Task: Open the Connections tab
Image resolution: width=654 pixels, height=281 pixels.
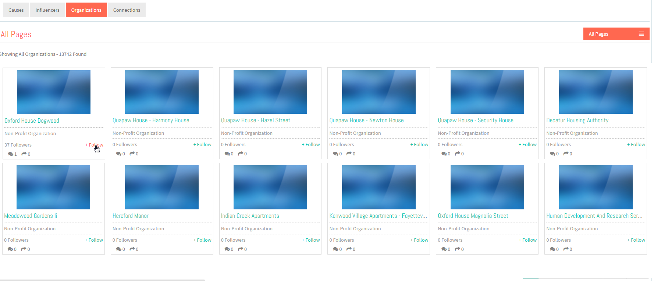Action: [127, 10]
